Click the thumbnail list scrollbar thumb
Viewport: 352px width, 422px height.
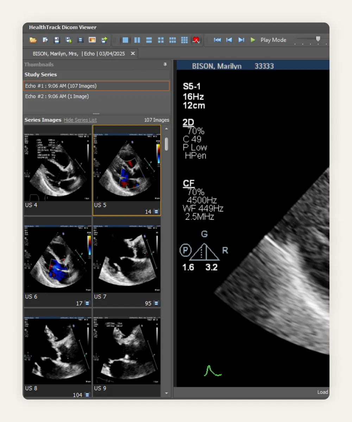[166, 144]
